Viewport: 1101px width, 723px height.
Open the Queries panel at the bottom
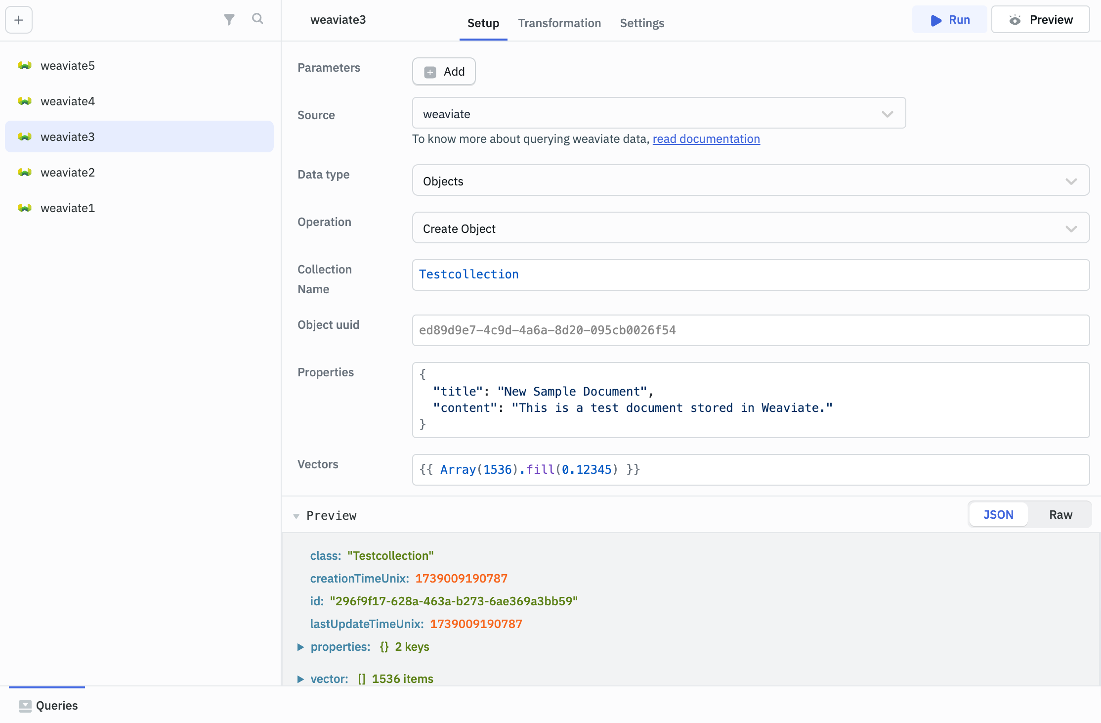[47, 705]
